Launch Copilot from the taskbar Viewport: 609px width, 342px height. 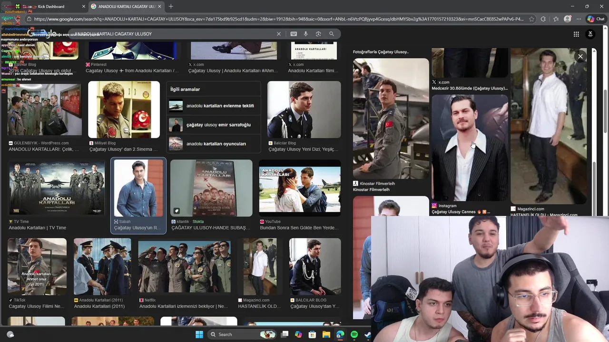pos(298,334)
